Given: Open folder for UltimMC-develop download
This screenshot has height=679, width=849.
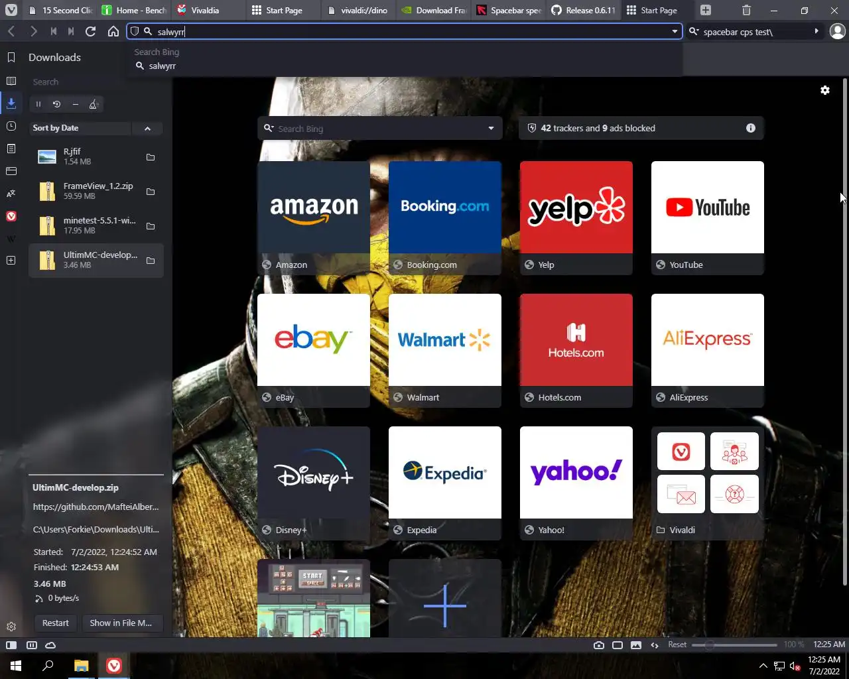Looking at the screenshot, I should click(151, 261).
